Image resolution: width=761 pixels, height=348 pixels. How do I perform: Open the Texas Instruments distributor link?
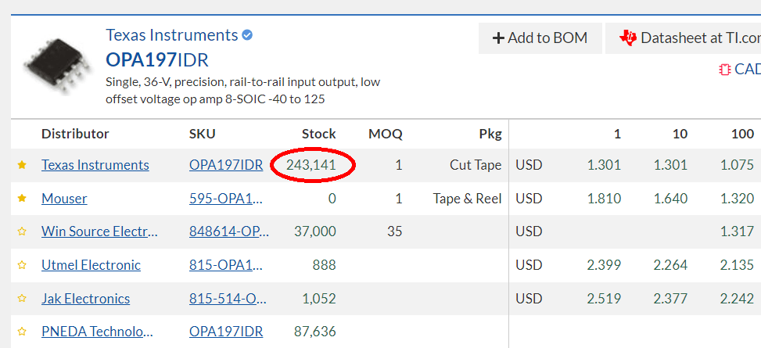95,165
